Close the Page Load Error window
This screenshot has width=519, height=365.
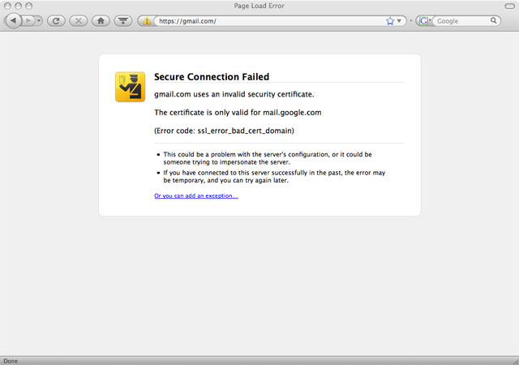click(7, 6)
